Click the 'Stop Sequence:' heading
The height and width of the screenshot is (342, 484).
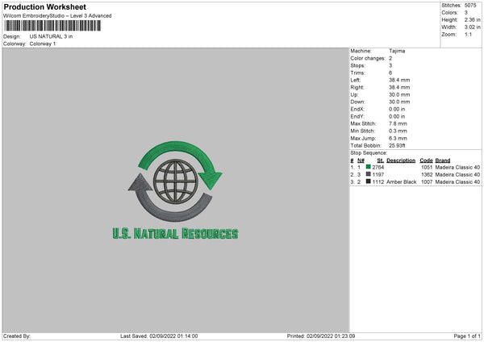click(369, 152)
